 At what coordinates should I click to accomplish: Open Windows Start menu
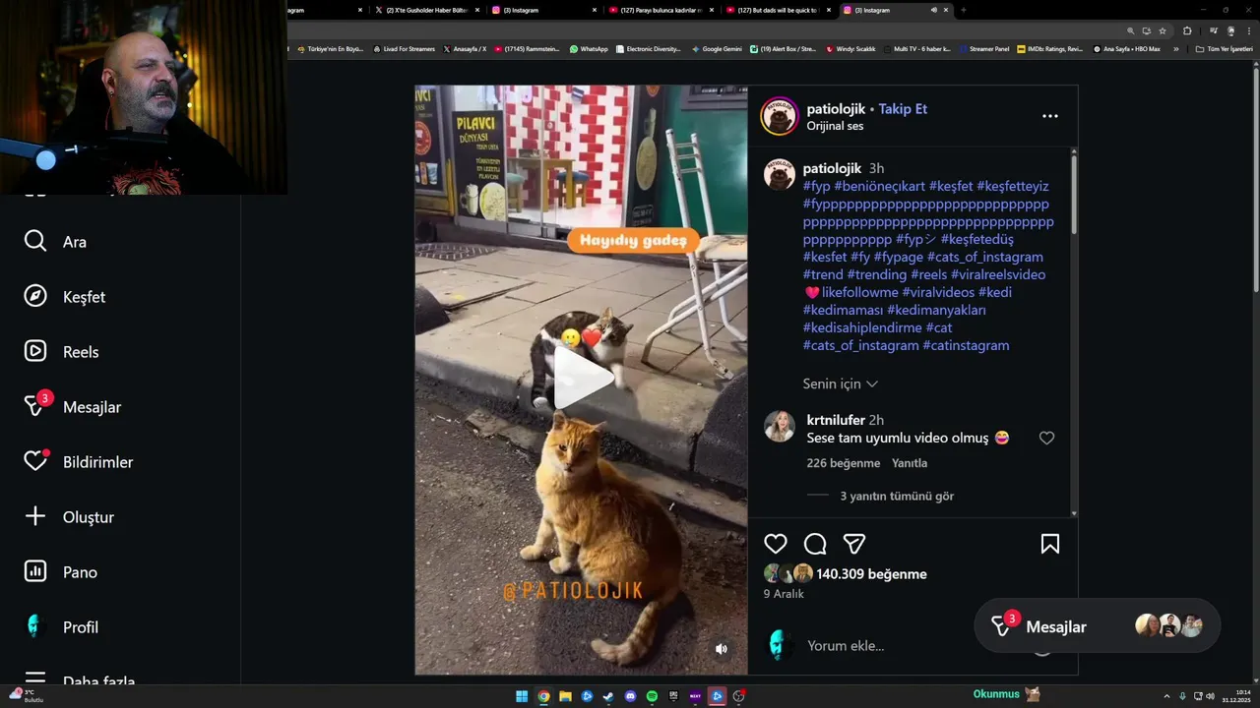pos(522,696)
